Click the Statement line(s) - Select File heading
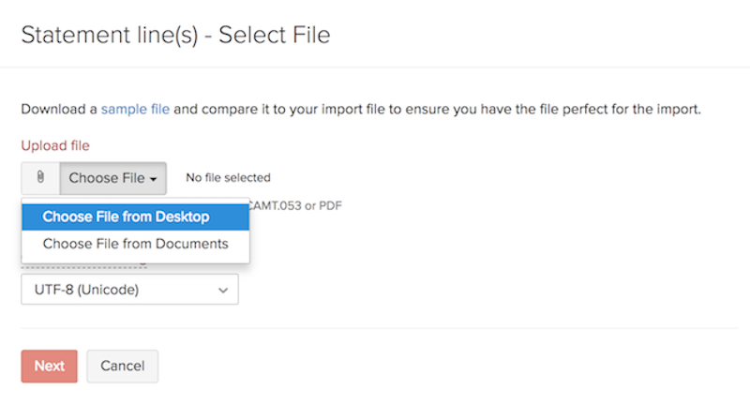 (x=175, y=36)
